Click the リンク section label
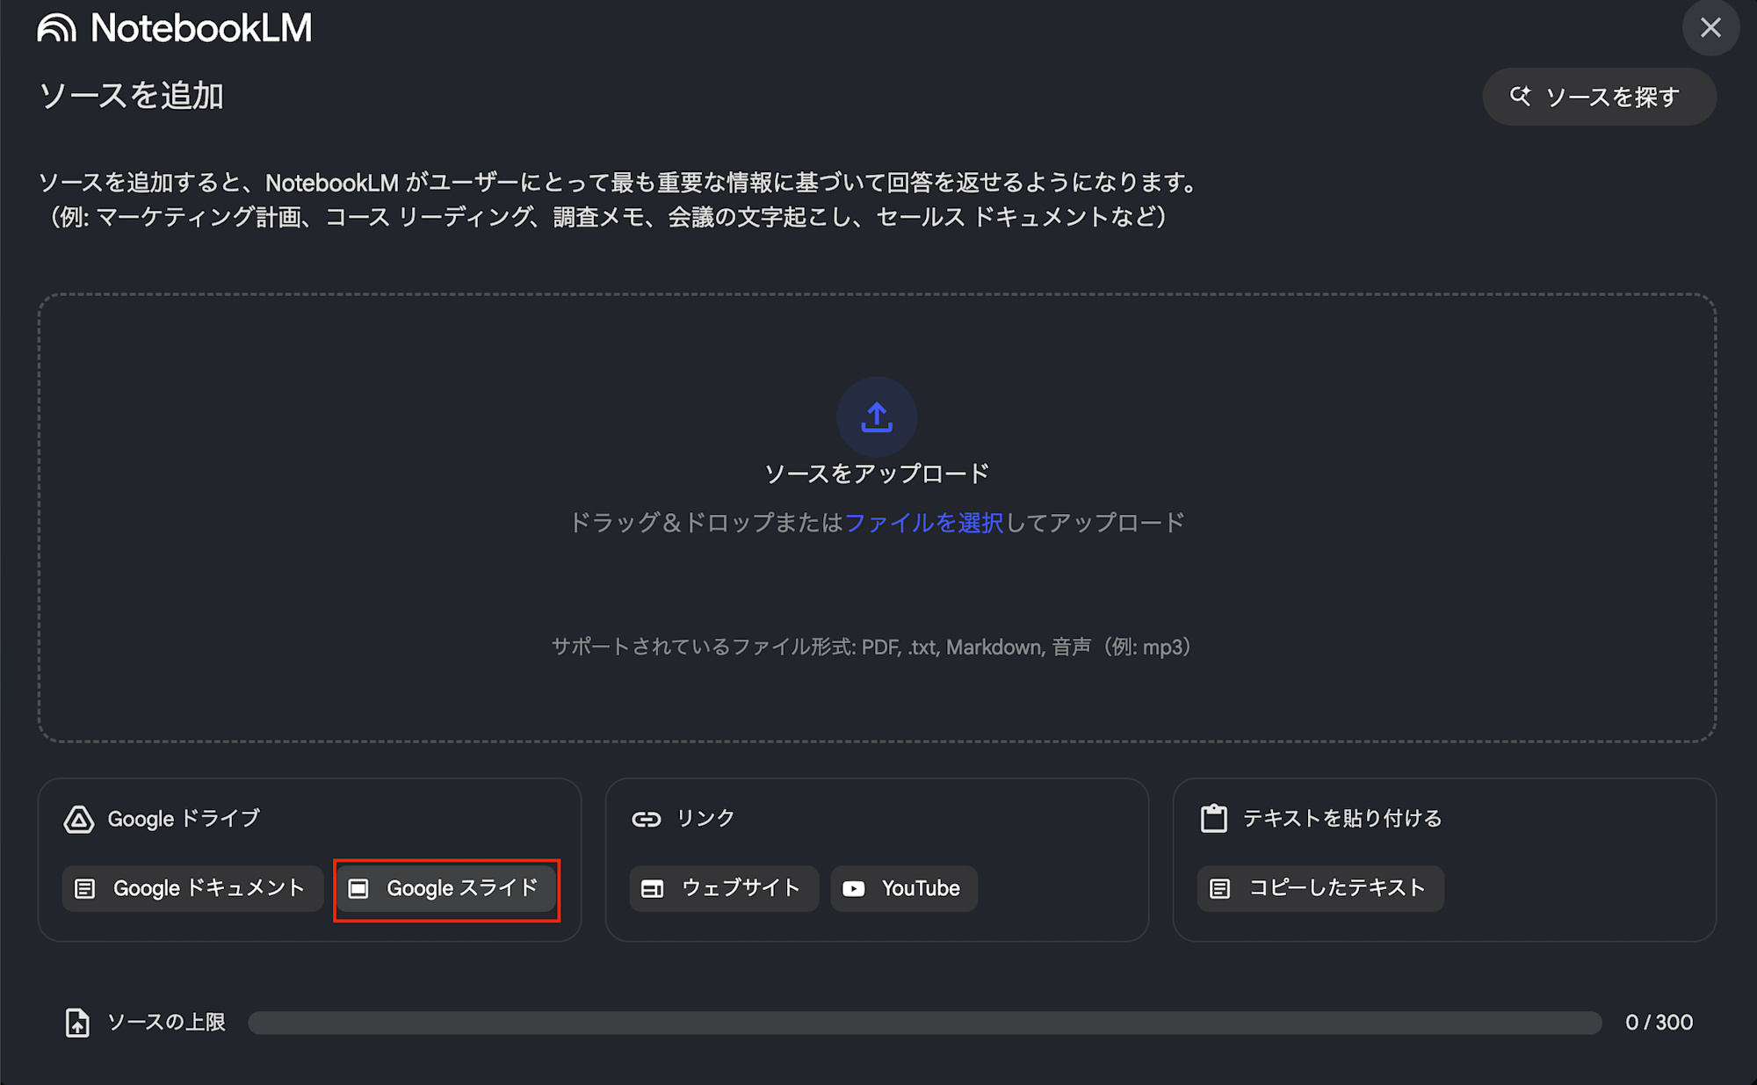The width and height of the screenshot is (1757, 1085). click(705, 819)
